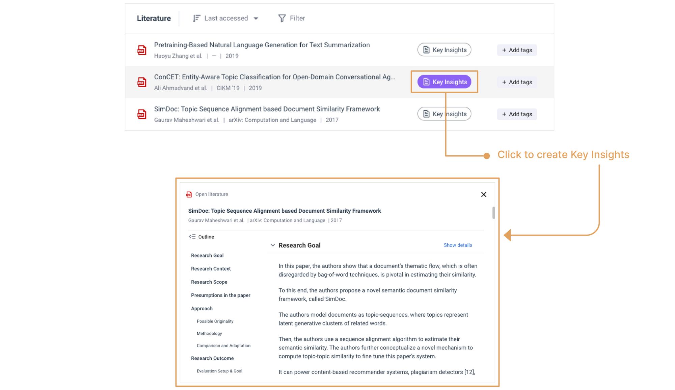675x390 pixels.
Task: Jump to Research Goal in outline
Action: (207, 256)
